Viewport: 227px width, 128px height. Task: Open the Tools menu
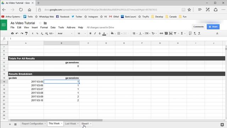pos(61,27)
